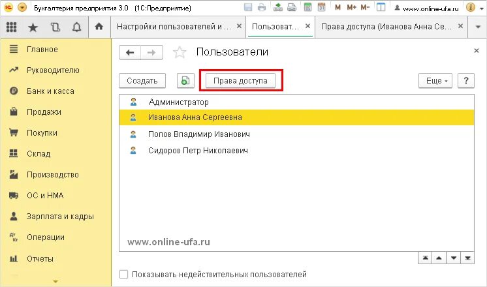Click the www.online-ufa.ru user name
The image size is (487, 287).
[430, 8]
